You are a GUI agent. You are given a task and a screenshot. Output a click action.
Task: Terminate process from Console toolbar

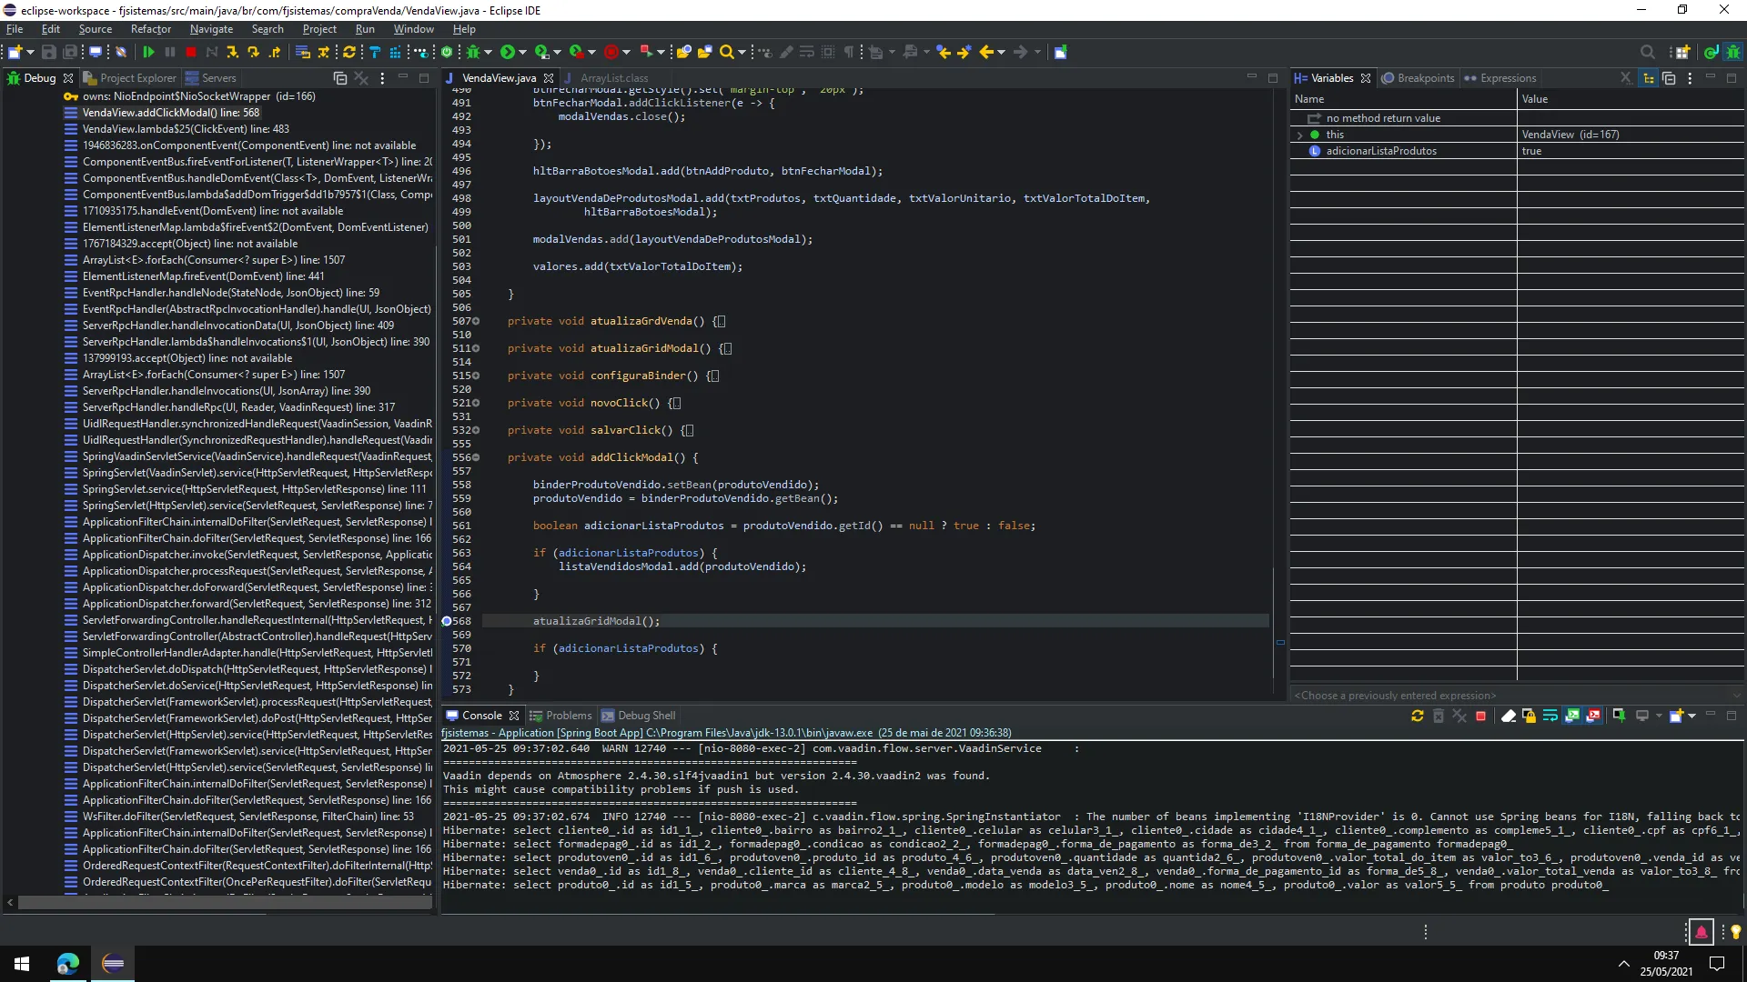click(1480, 716)
